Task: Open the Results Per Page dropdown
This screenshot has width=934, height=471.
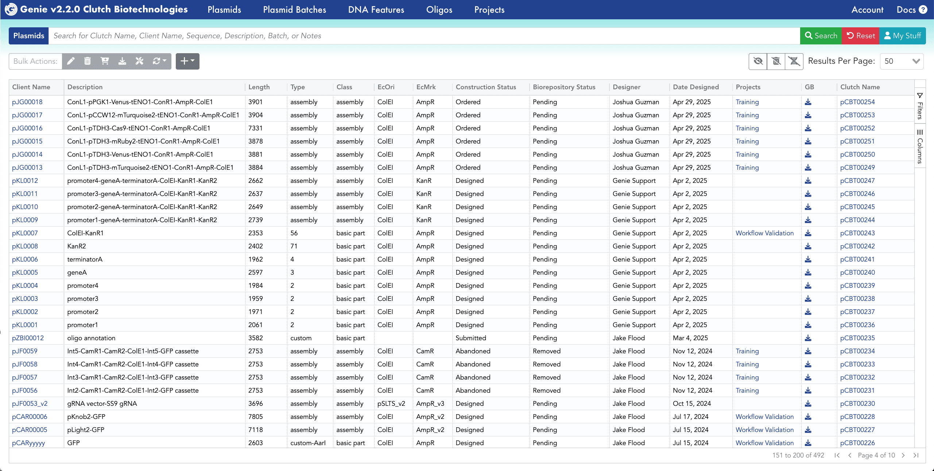Action: click(x=902, y=61)
